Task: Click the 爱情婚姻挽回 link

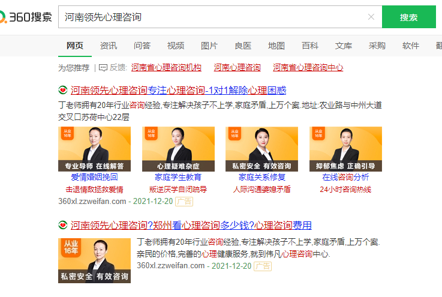Action: (94, 178)
